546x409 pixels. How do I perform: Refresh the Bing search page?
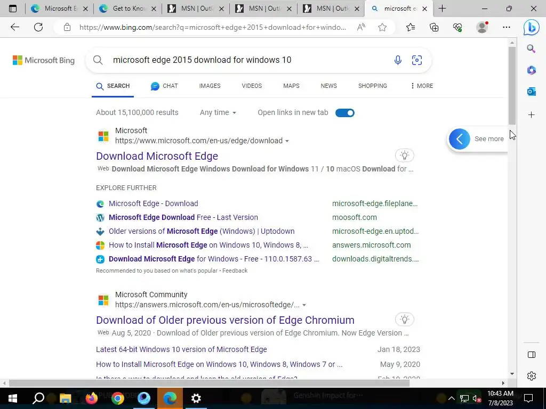(x=38, y=27)
